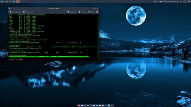Expand the hidden system tray icons arrow
Viewport: 191px width, 107px height.
(180, 1)
